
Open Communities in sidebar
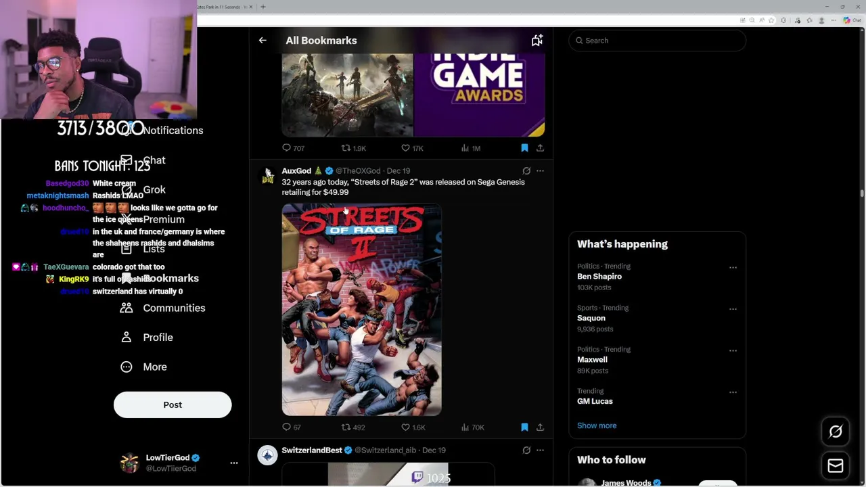(163, 308)
